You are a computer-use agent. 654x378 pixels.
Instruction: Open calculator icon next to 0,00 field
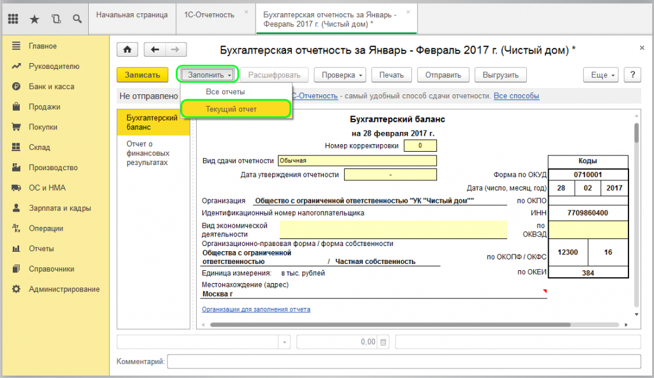point(383,342)
